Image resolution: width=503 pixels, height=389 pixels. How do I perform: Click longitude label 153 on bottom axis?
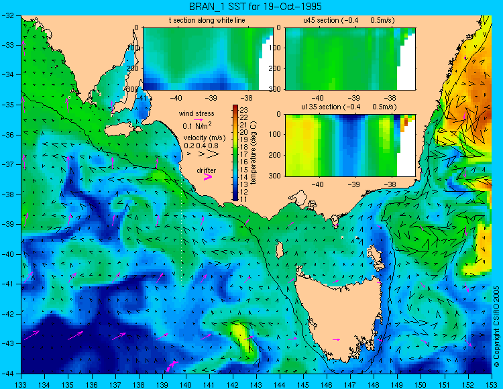click(492, 384)
